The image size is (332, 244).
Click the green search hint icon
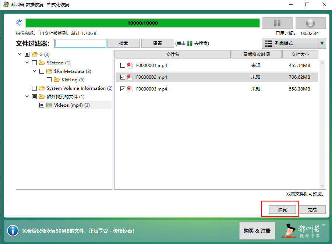click(x=190, y=43)
